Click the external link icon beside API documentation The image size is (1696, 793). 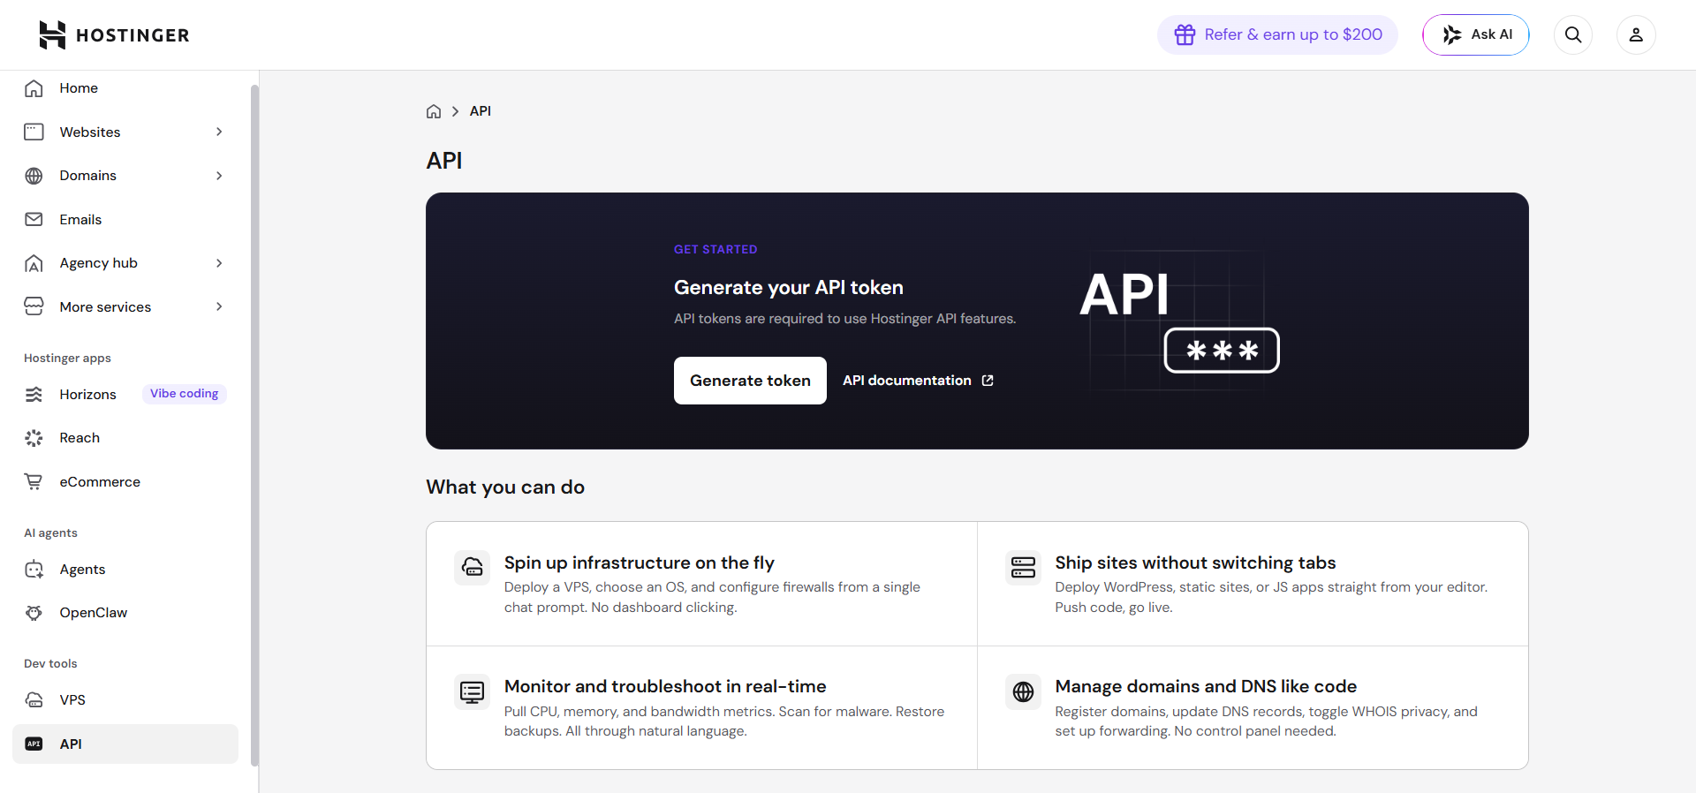click(988, 381)
